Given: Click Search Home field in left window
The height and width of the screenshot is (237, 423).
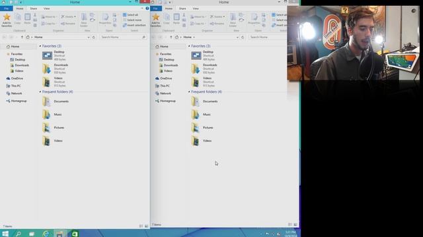Looking at the screenshot, I should (x=123, y=37).
